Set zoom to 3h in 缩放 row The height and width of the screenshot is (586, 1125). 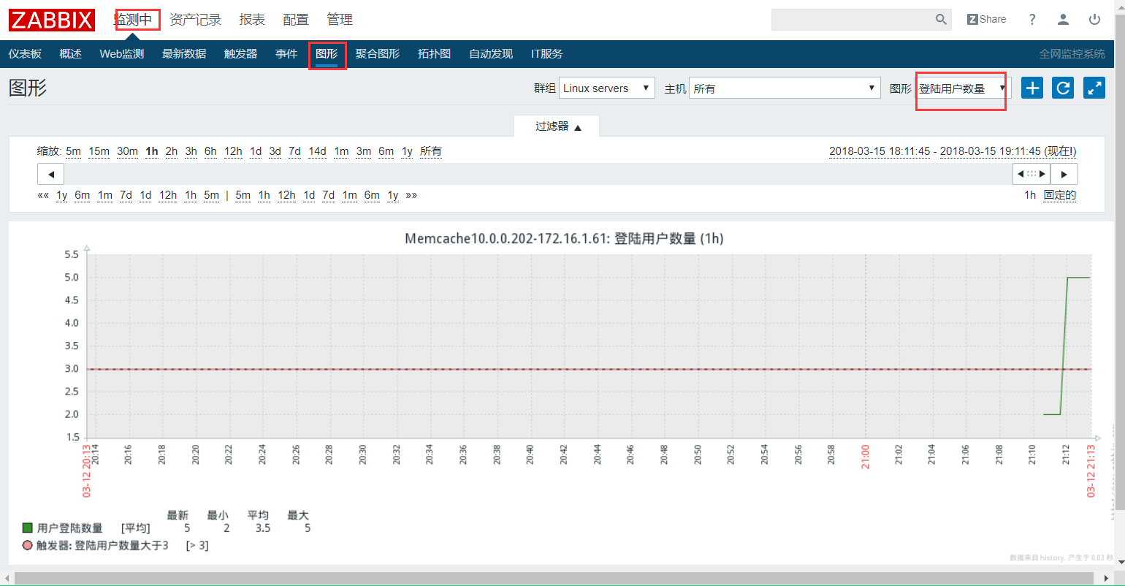[191, 151]
